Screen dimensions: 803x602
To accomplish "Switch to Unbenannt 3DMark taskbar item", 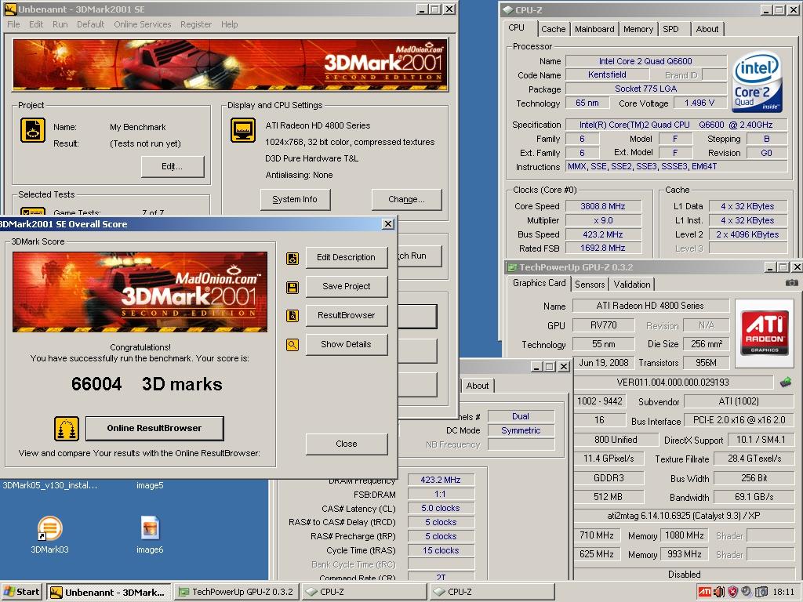I will click(x=108, y=592).
